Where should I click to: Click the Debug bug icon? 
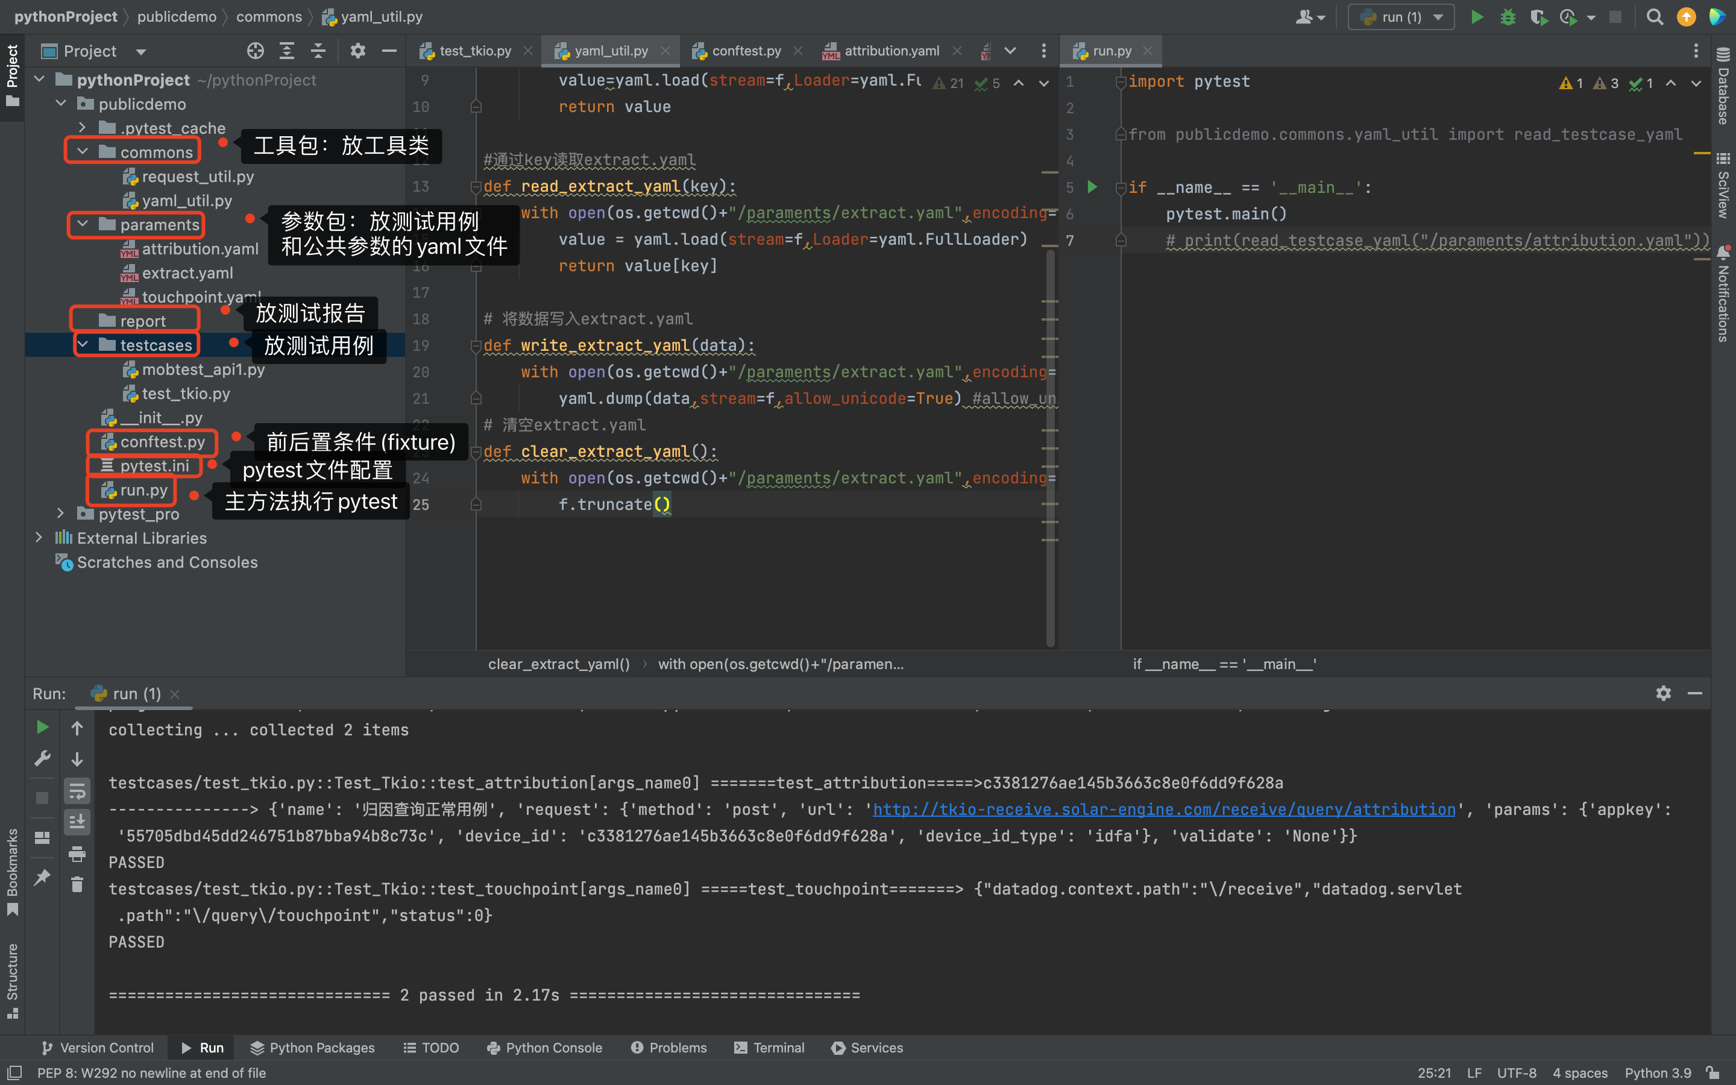pyautogui.click(x=1507, y=16)
